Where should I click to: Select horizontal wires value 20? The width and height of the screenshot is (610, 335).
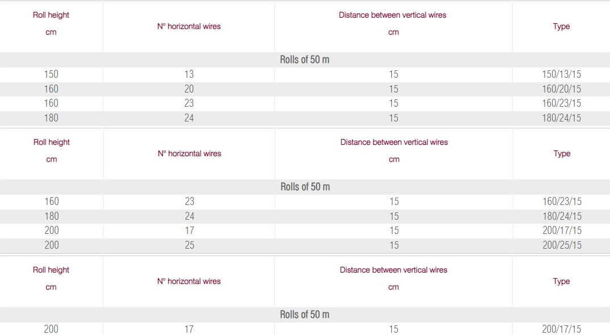[x=189, y=89]
